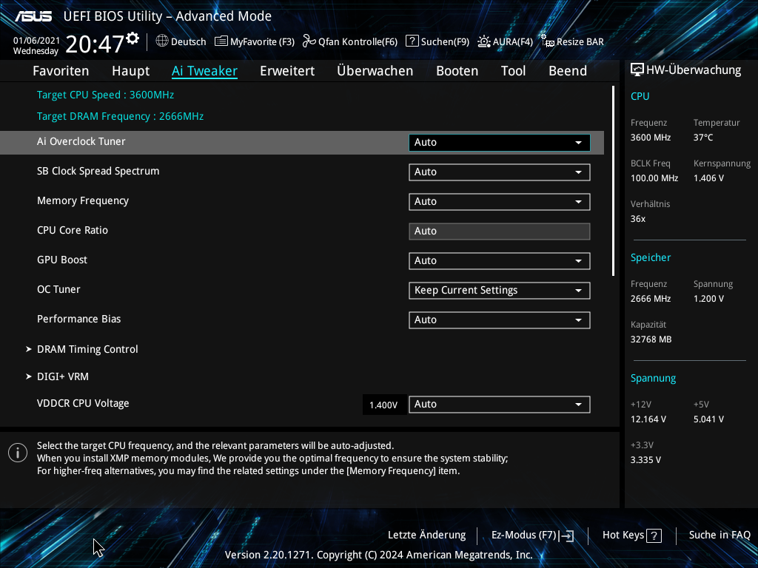Open the Erweitert tab

click(x=287, y=71)
